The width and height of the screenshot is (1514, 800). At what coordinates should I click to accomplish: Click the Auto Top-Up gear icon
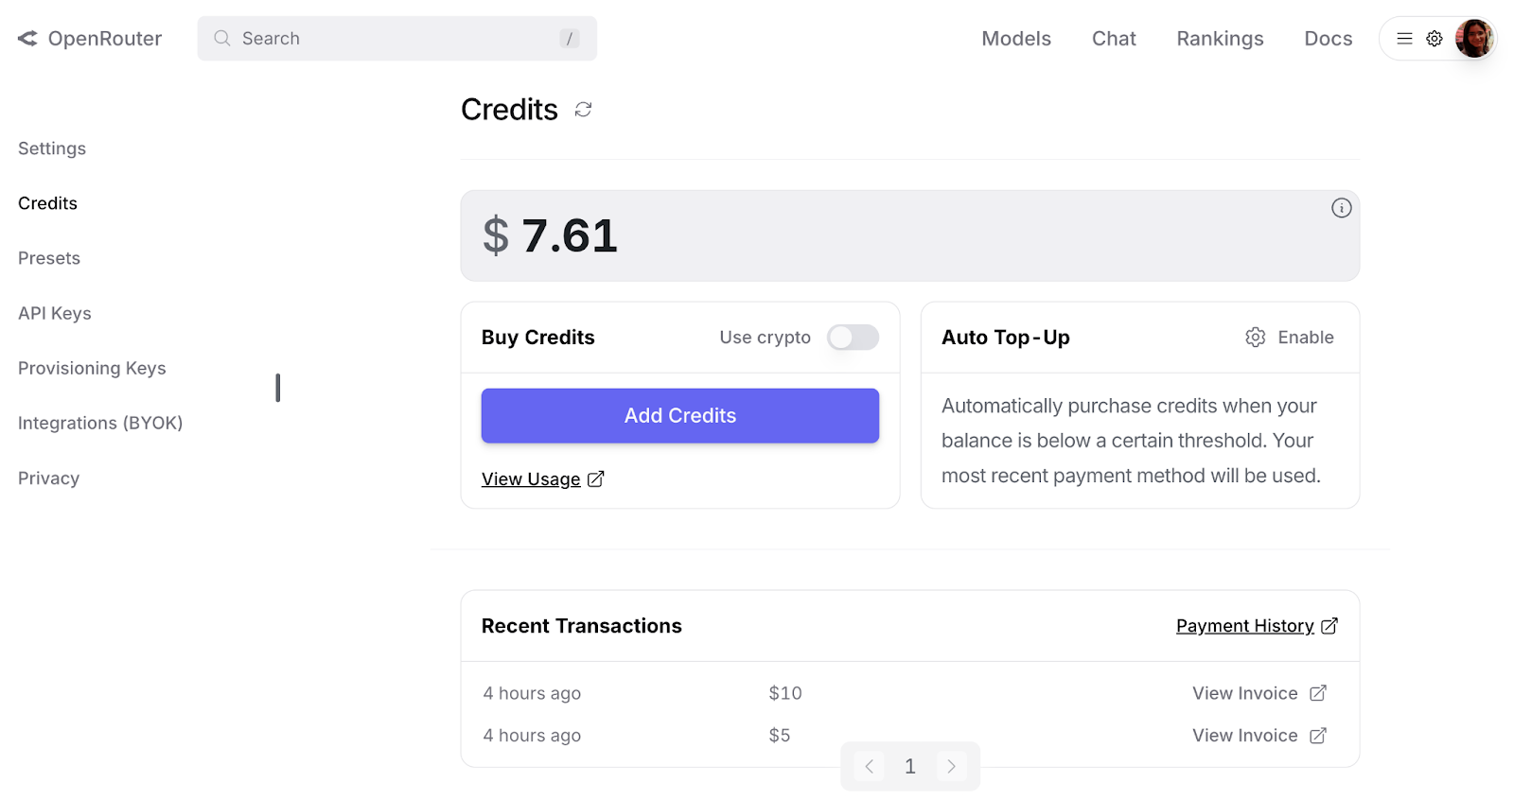1255,338
